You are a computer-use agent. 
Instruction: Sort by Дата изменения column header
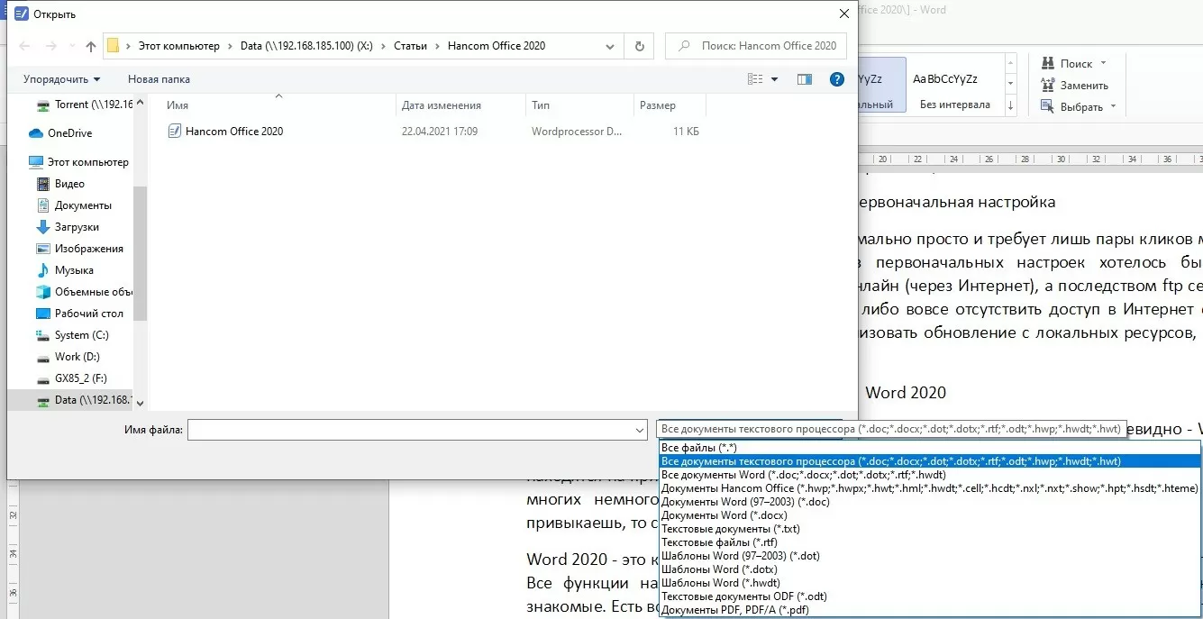pyautogui.click(x=441, y=105)
